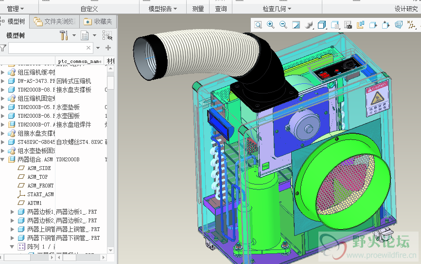Expand the 两器边板1 part node
Viewport: 421px width, 264px height.
pyautogui.click(x=12, y=212)
